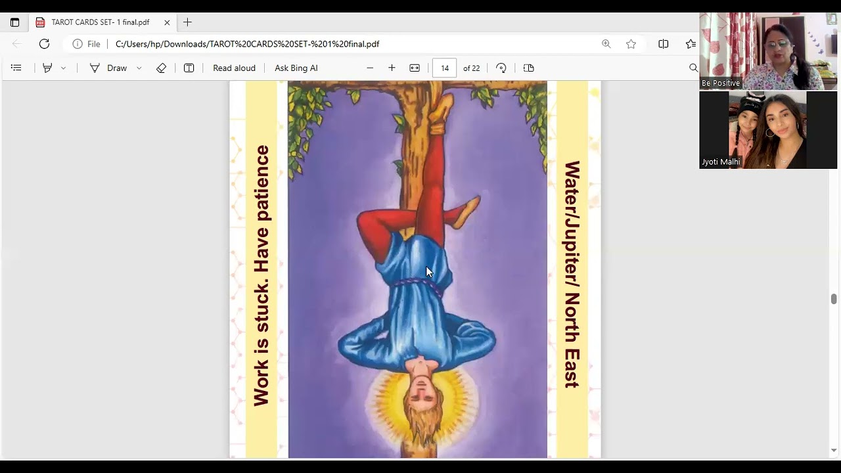The width and height of the screenshot is (841, 473).
Task: Open a new browser tab
Action: point(187,22)
